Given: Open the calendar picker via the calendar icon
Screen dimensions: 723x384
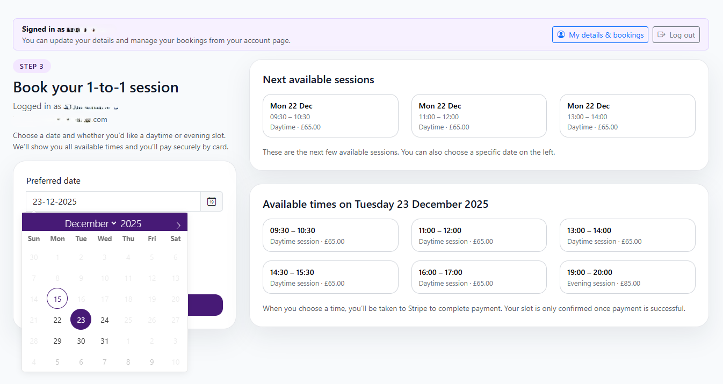Looking at the screenshot, I should point(211,201).
